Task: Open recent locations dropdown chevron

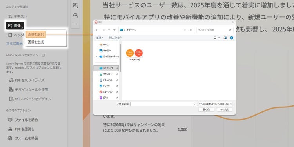Action: click(109, 30)
